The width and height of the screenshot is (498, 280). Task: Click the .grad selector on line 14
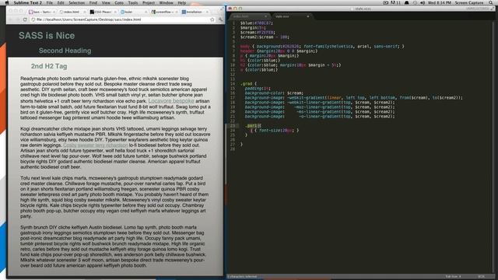coord(247,84)
